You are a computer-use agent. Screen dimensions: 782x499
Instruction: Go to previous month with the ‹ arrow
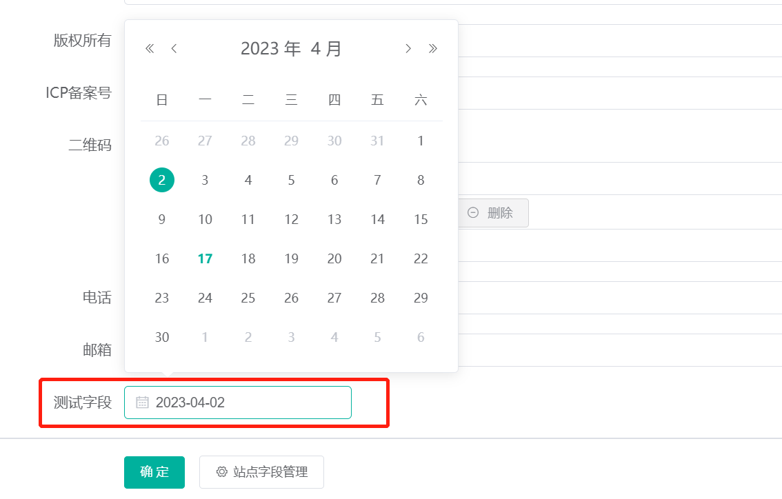point(174,48)
